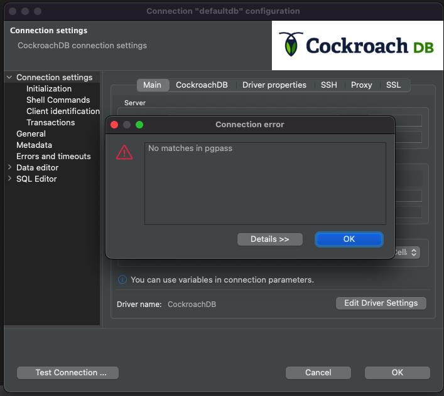Click the 'CockroachDB' driver name value
444x396 pixels.
[x=192, y=305]
